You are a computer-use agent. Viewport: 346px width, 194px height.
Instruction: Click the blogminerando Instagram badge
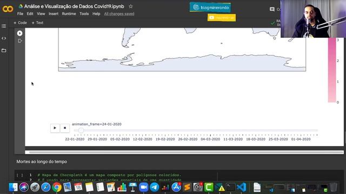(210, 8)
